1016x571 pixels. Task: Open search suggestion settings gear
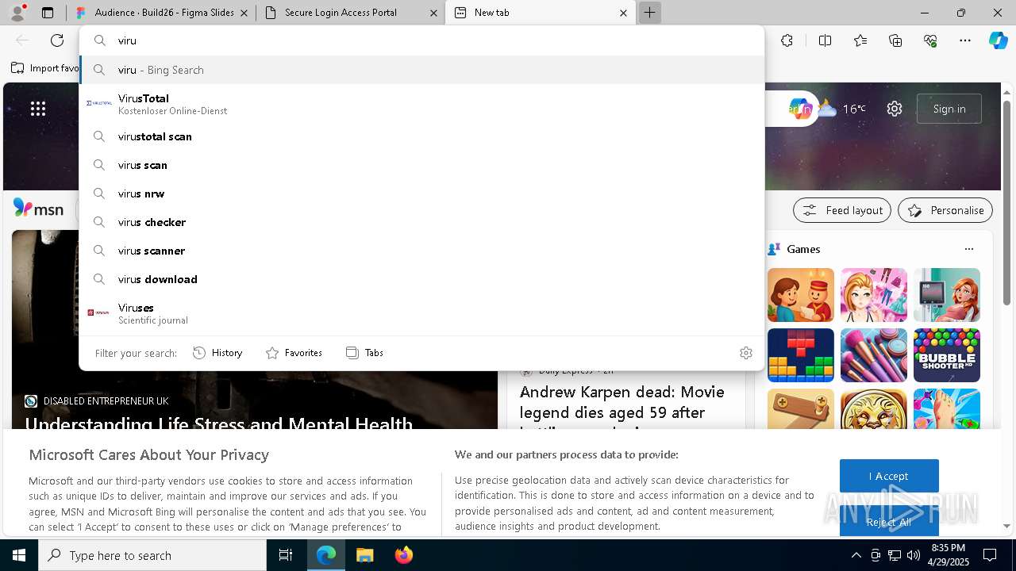click(746, 353)
